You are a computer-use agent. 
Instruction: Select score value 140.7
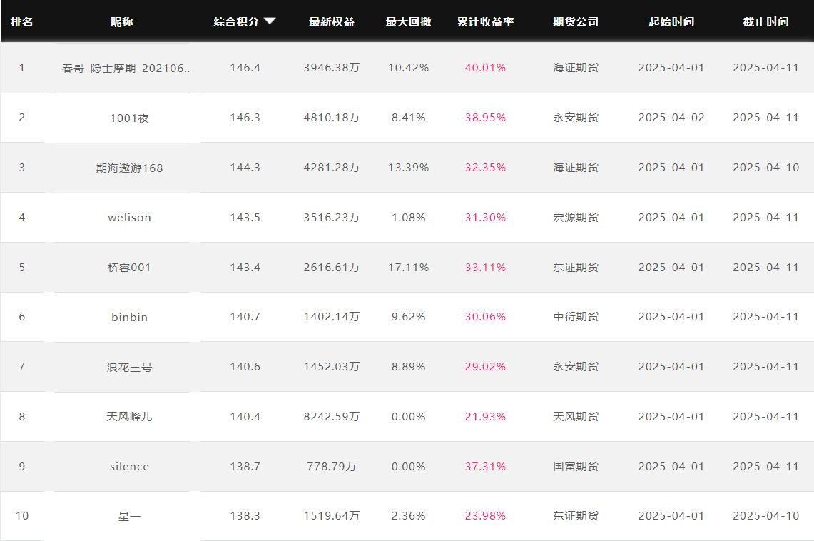[x=245, y=317]
